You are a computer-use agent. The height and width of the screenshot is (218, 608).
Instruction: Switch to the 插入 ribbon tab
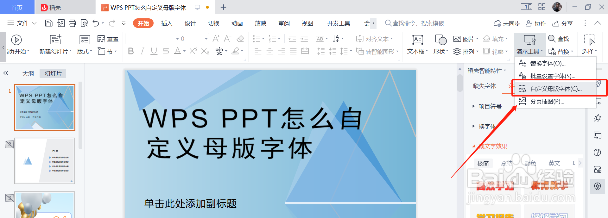click(167, 23)
